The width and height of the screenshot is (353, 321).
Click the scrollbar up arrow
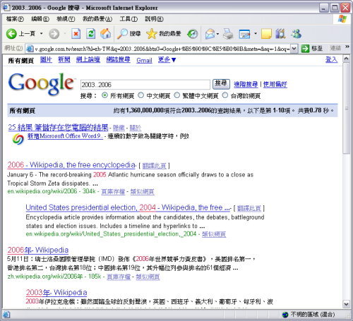coord(346,59)
